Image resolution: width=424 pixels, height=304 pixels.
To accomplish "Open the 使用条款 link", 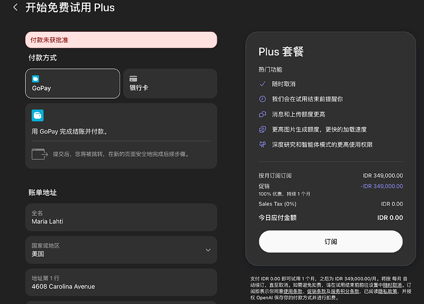I will 292,291.
